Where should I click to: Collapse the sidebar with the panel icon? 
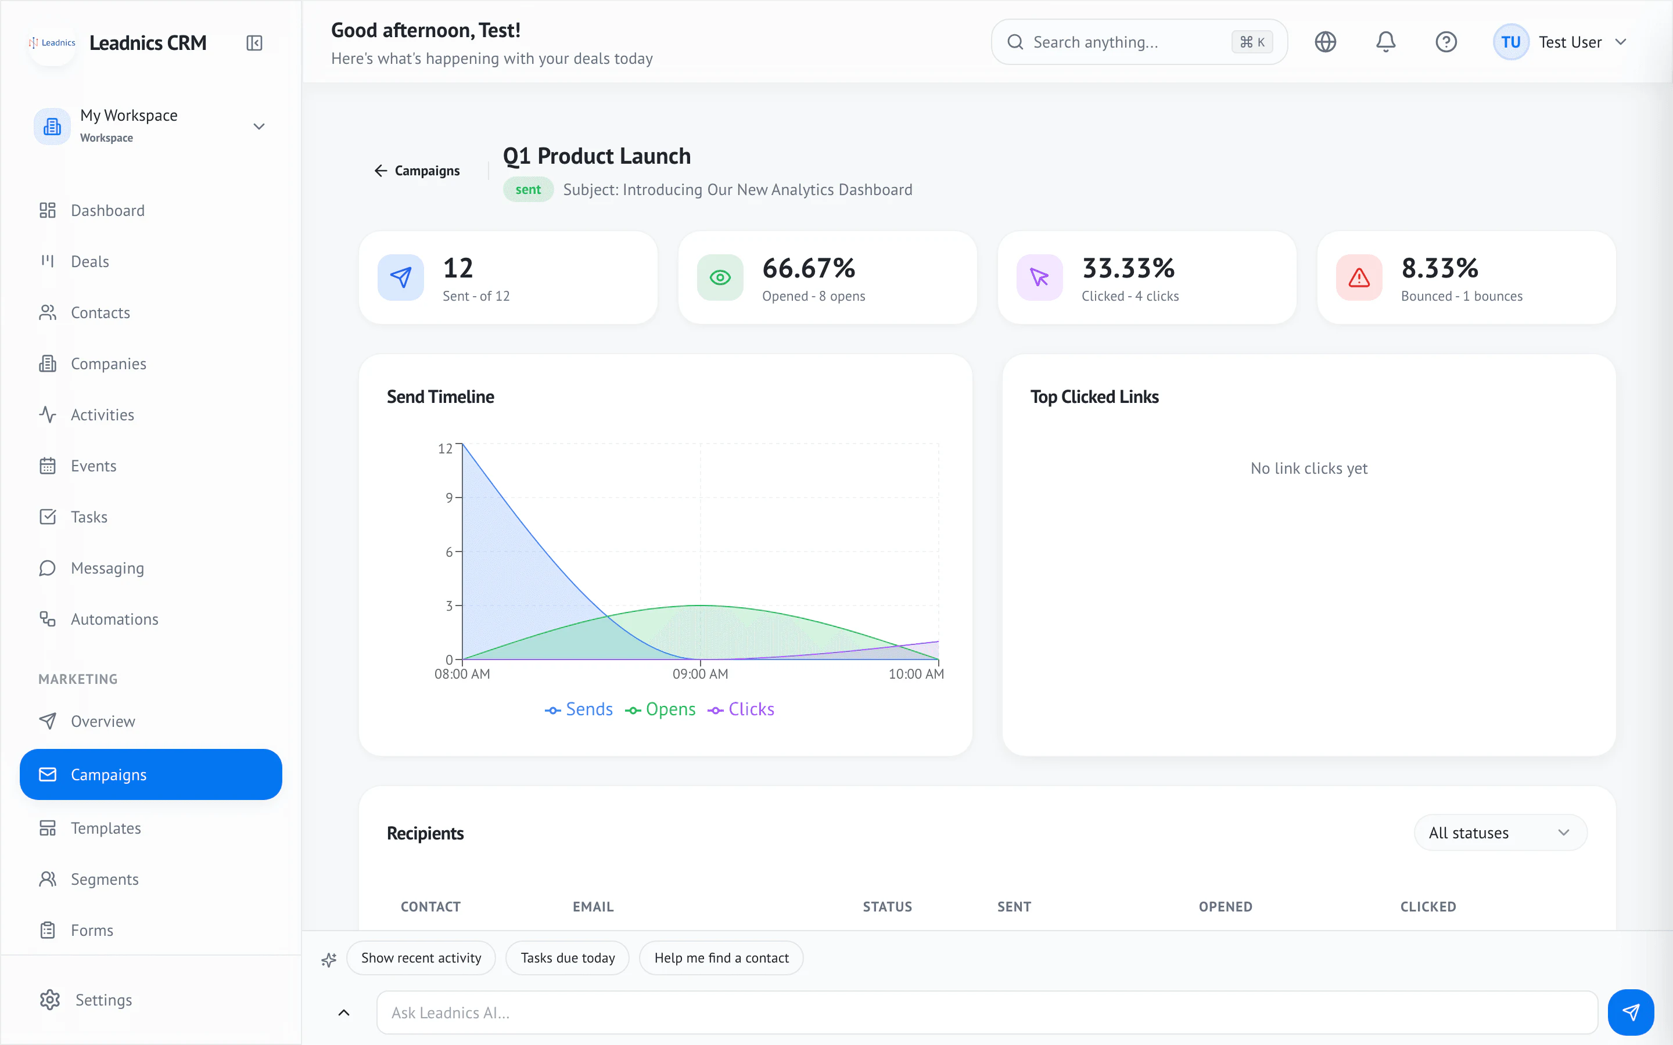click(254, 43)
